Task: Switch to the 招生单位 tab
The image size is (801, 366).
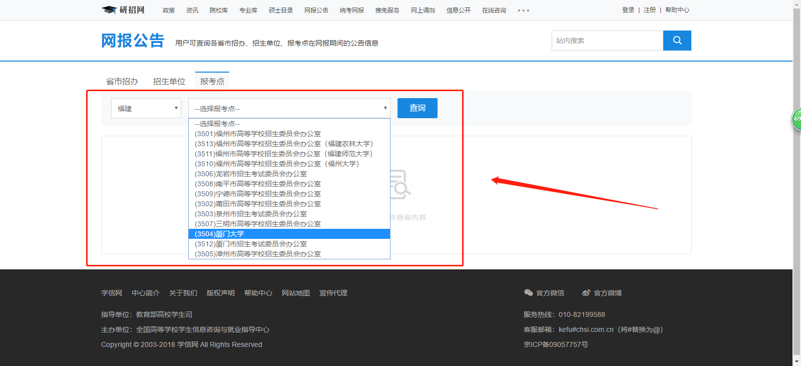Action: 169,81
